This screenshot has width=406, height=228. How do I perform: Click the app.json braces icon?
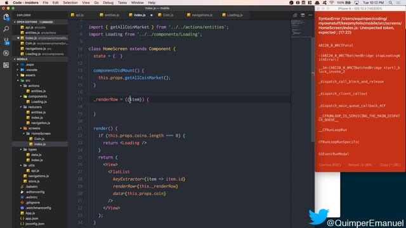click(22, 218)
